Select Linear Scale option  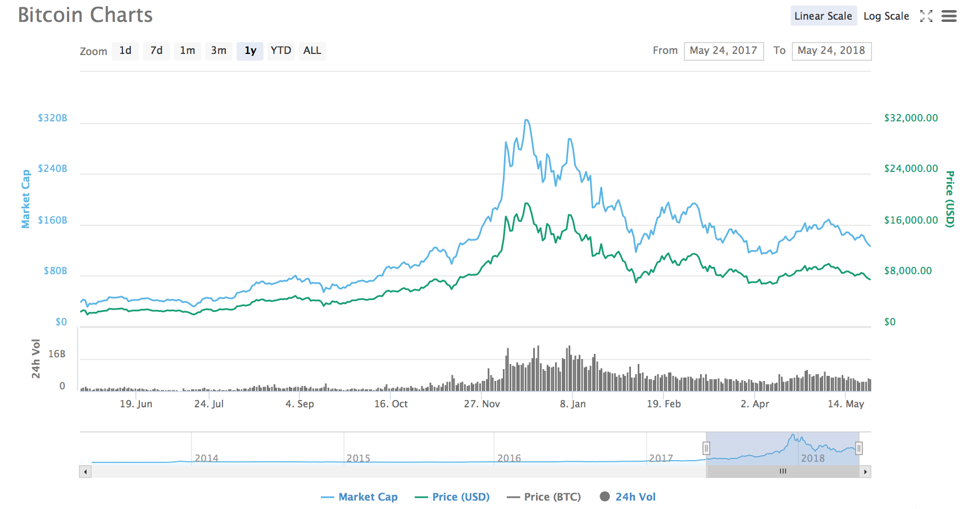click(x=823, y=16)
